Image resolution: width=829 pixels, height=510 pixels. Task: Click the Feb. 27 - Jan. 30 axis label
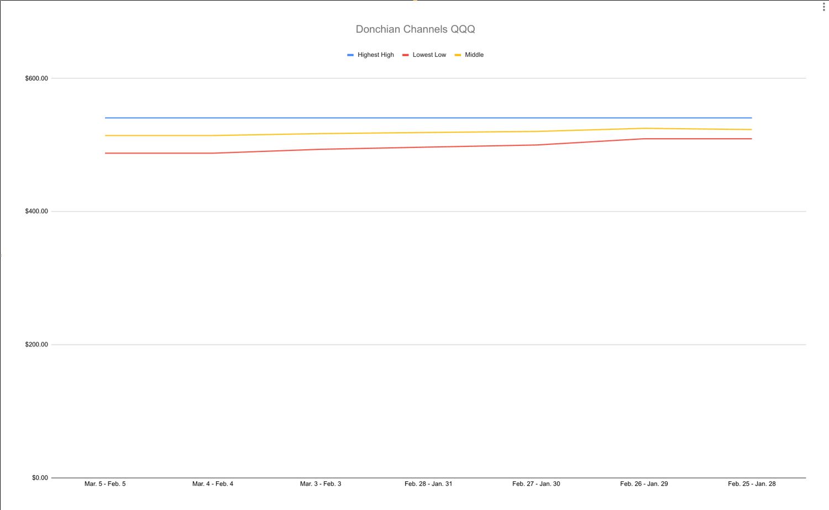point(536,484)
